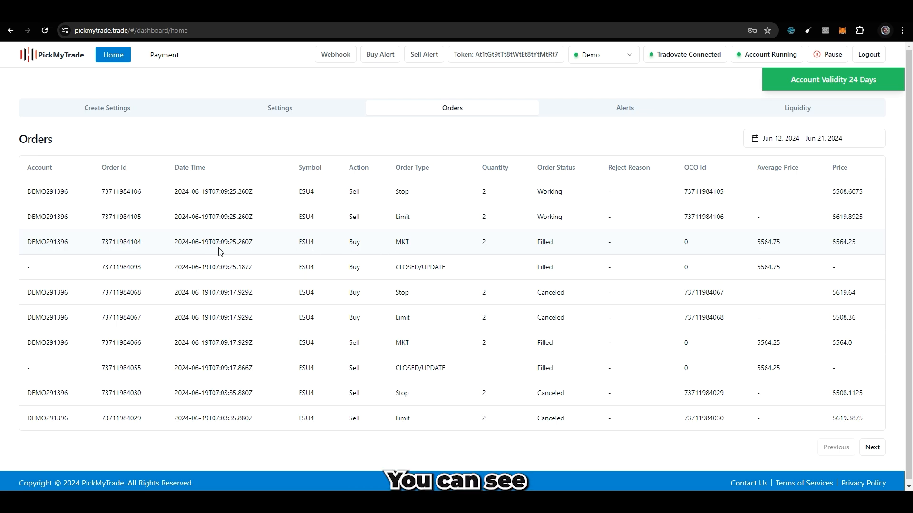Viewport: 913px width, 513px height.
Task: Click the Webhook icon/button
Action: tap(335, 55)
